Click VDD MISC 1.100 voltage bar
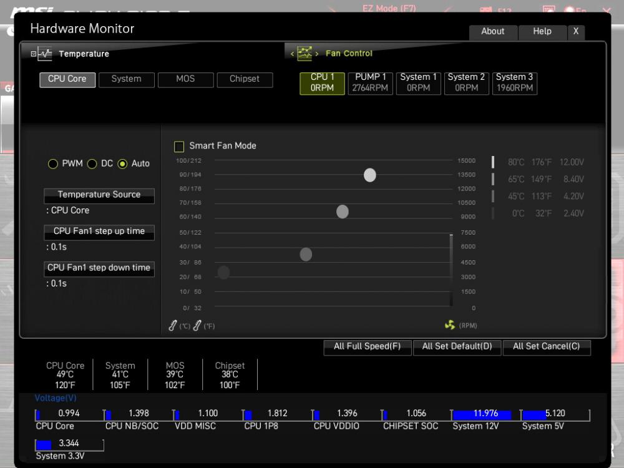This screenshot has height=468, width=624. pyautogui.click(x=208, y=414)
